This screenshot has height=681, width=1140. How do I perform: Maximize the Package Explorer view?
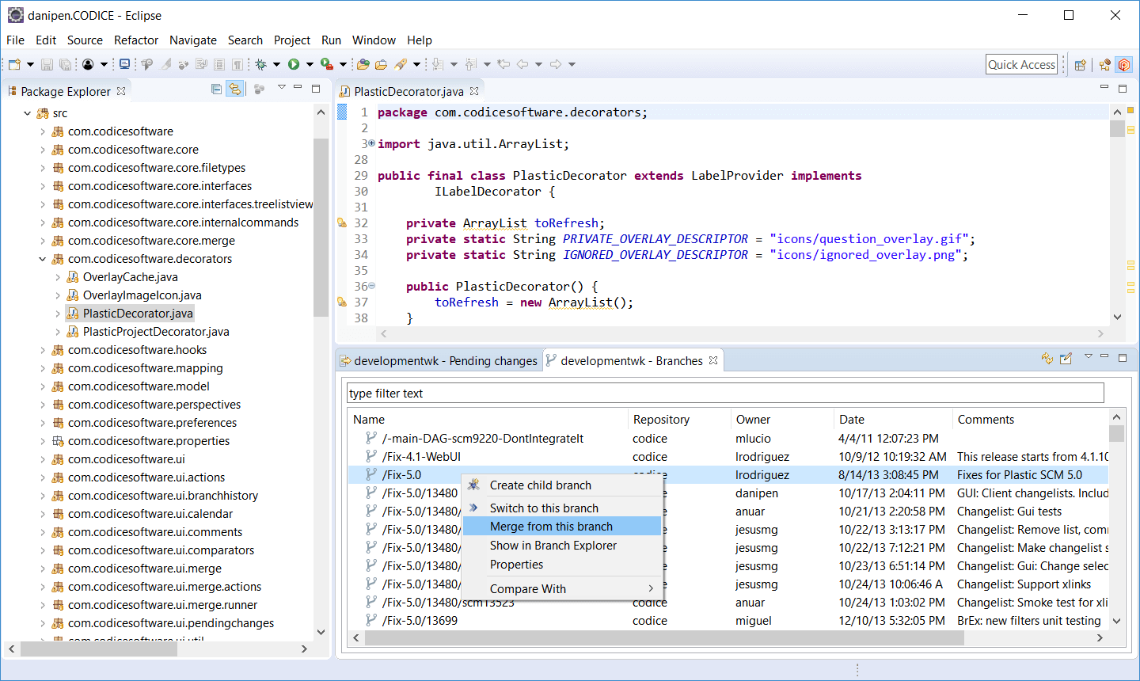pos(316,89)
